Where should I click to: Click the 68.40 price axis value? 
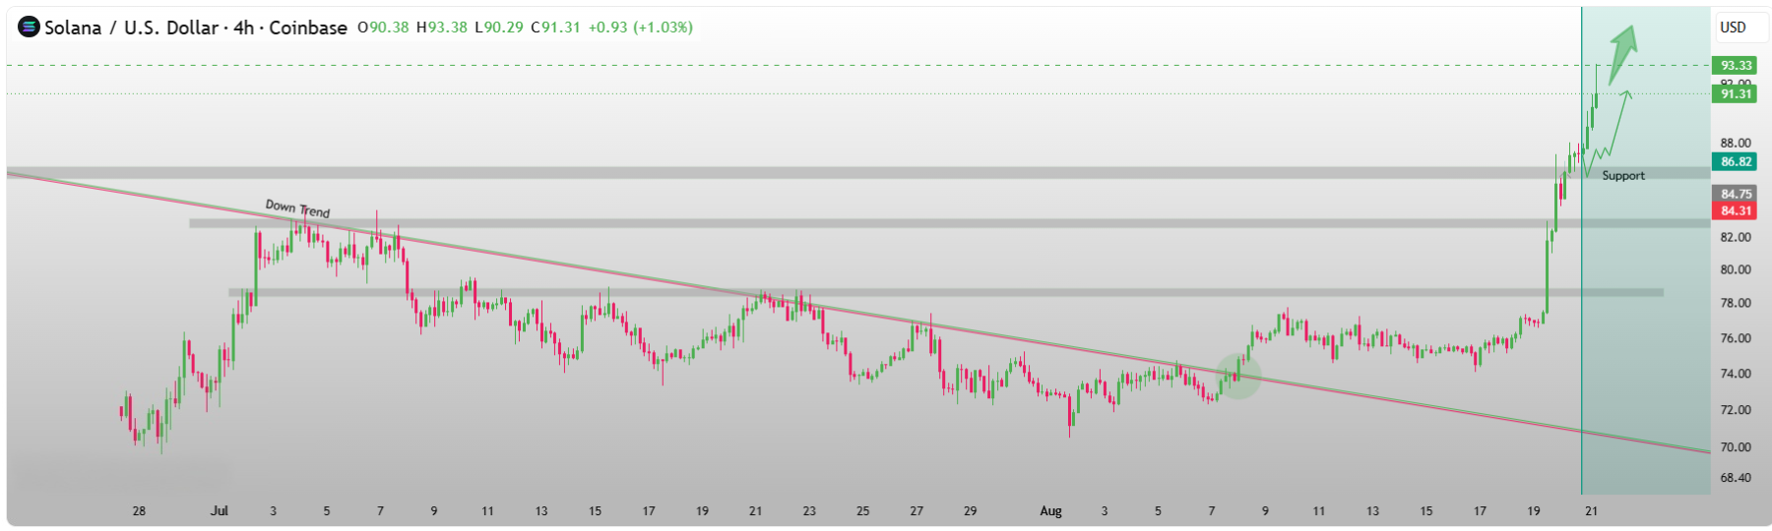1736,478
